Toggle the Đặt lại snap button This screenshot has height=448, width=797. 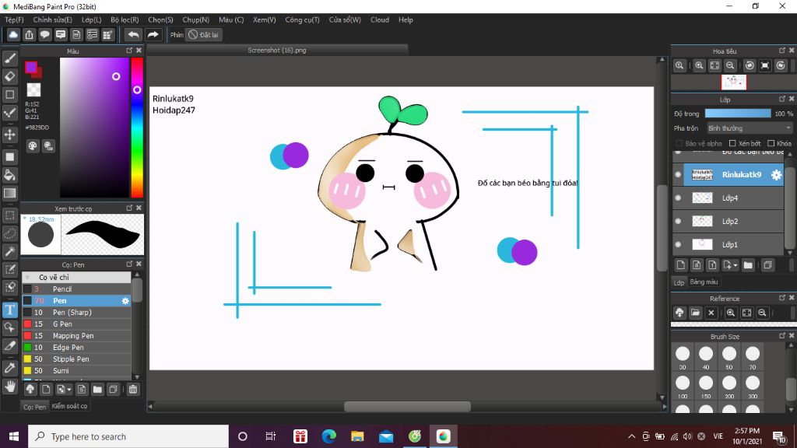click(203, 34)
